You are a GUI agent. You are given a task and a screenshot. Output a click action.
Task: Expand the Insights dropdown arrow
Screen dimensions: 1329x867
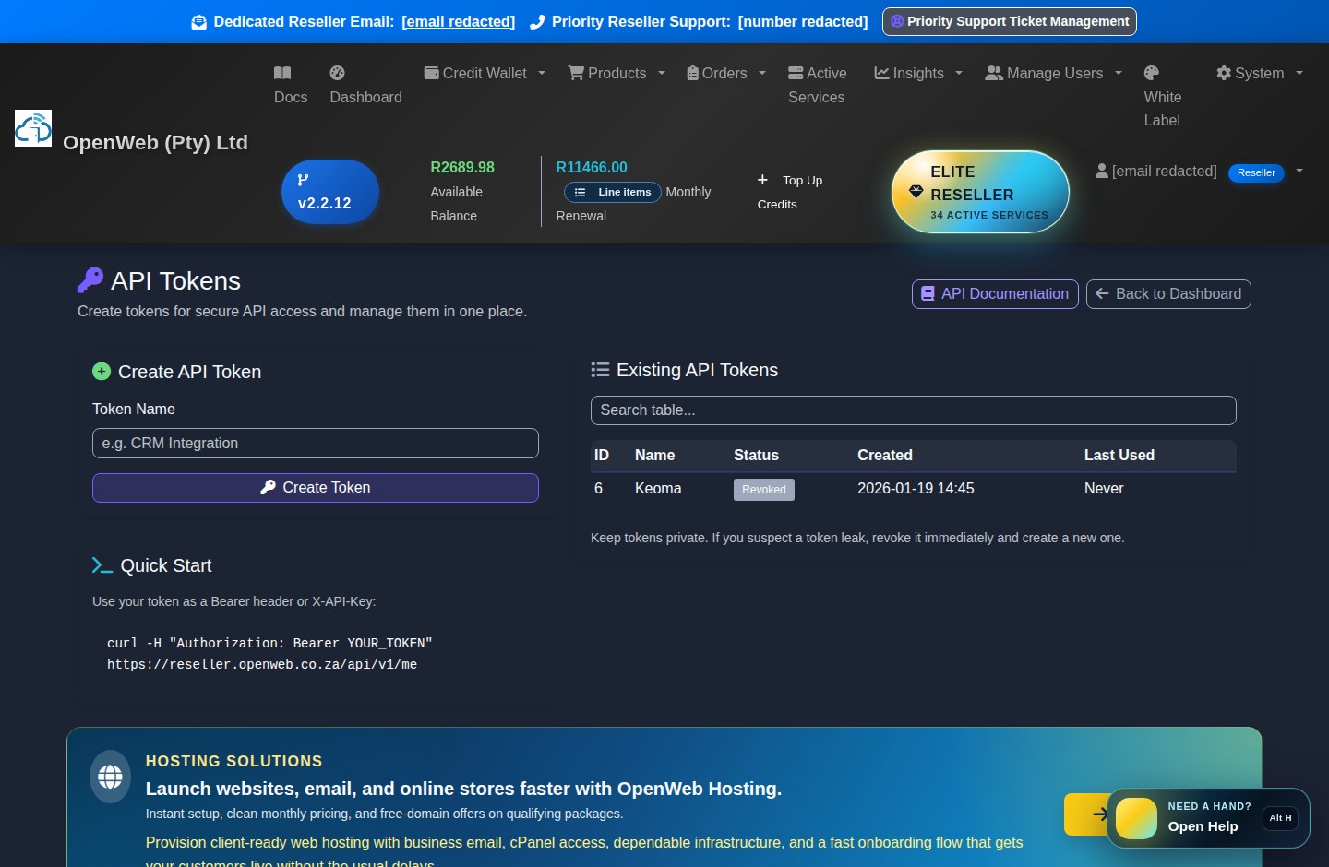pos(959,73)
